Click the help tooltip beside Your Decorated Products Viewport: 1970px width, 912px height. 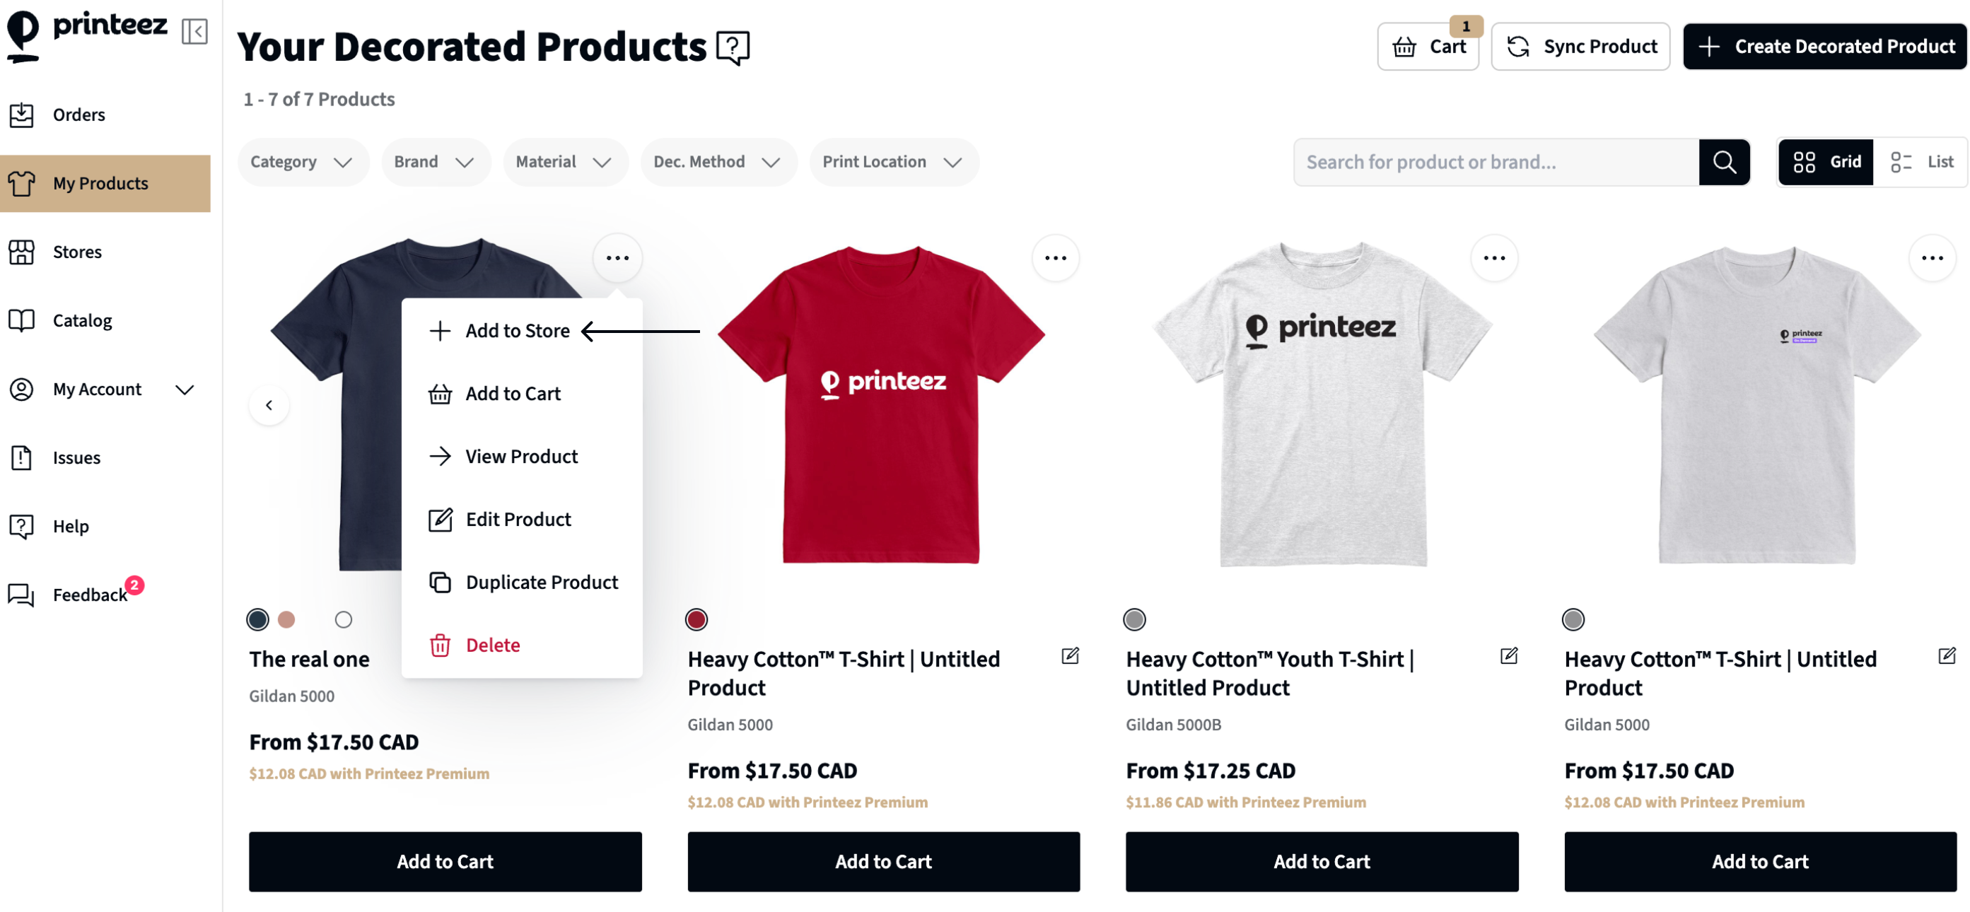733,47
